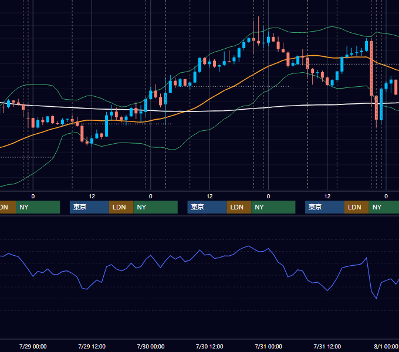The height and width of the screenshot is (352, 399).
Task: Click hour label 12 above 7/30 12:00
Action: (209, 197)
